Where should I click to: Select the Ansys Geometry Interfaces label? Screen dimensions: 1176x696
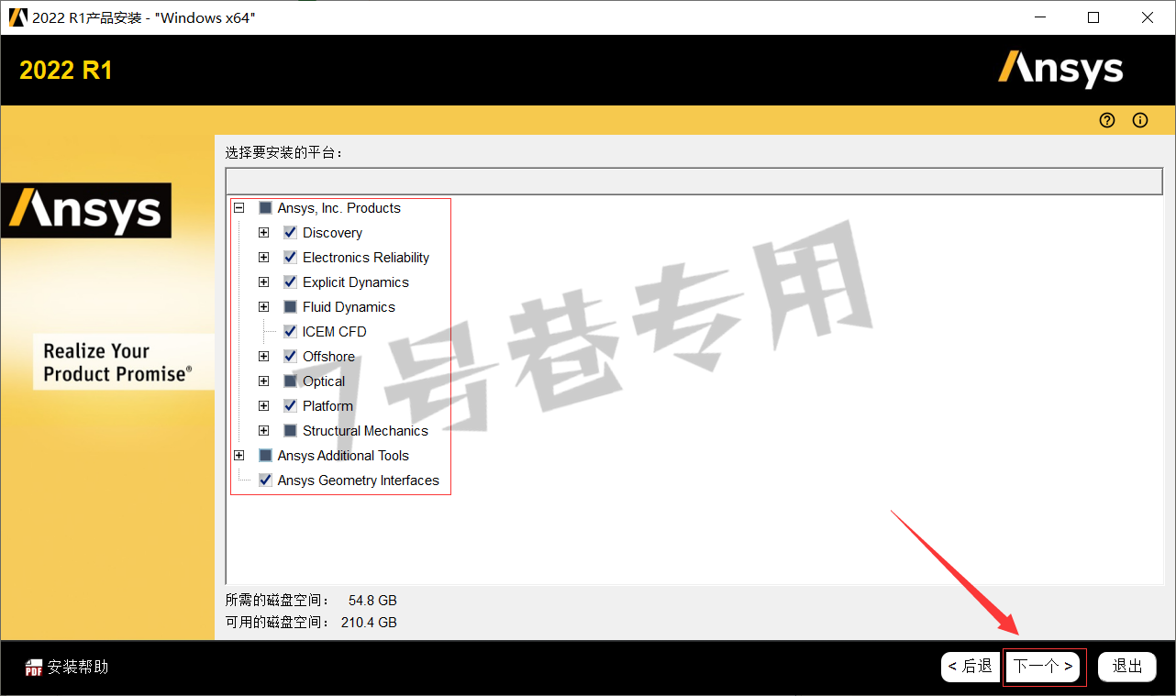point(358,481)
